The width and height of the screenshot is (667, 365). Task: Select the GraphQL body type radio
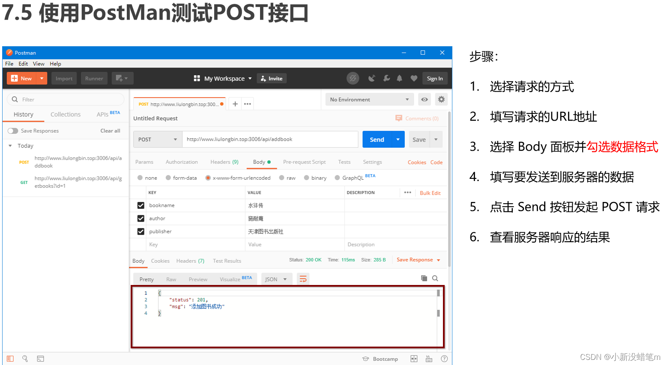tap(338, 178)
